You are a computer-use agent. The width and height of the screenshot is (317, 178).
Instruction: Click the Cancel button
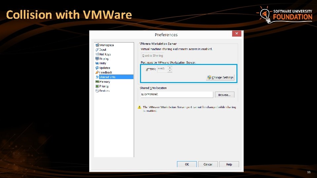[x=208, y=164]
